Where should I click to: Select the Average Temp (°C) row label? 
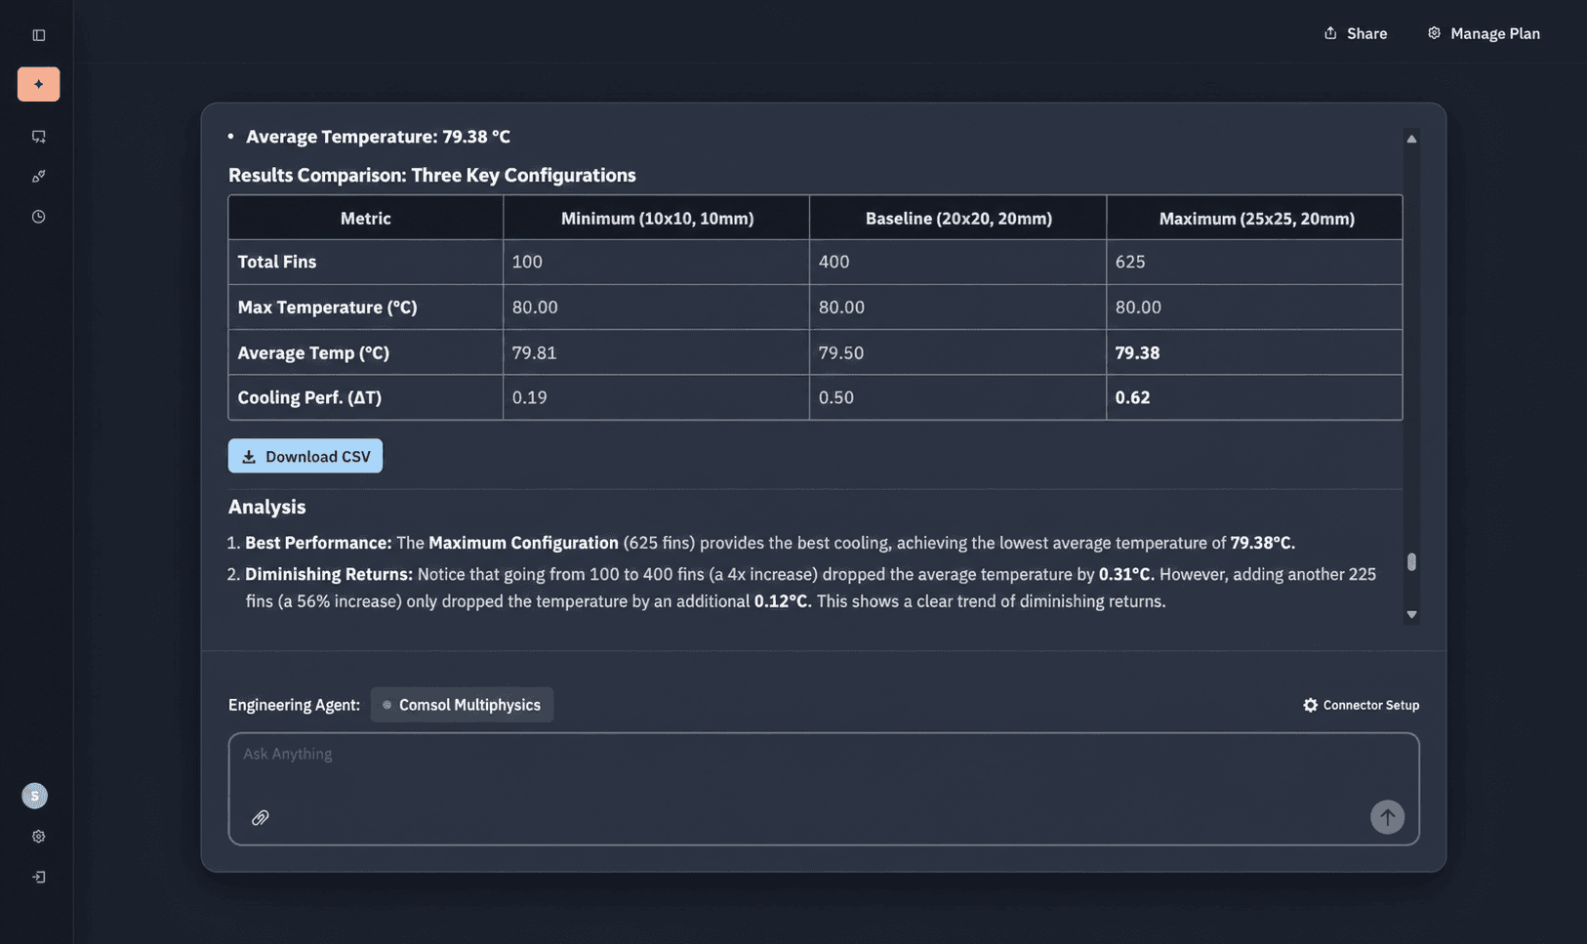point(313,352)
